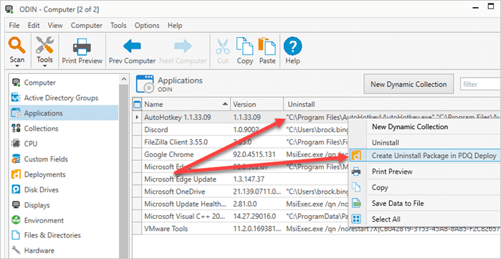Click the Applications header icon

coord(144,84)
